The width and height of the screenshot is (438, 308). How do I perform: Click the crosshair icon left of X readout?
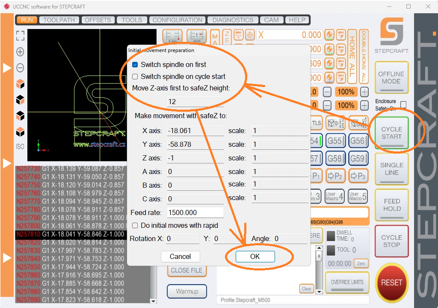[x=250, y=35]
